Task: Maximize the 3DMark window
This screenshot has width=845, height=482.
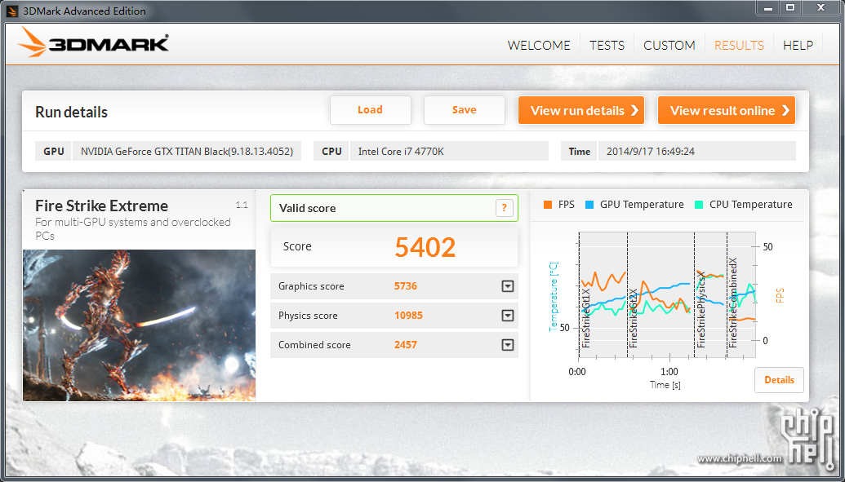Action: click(790, 8)
